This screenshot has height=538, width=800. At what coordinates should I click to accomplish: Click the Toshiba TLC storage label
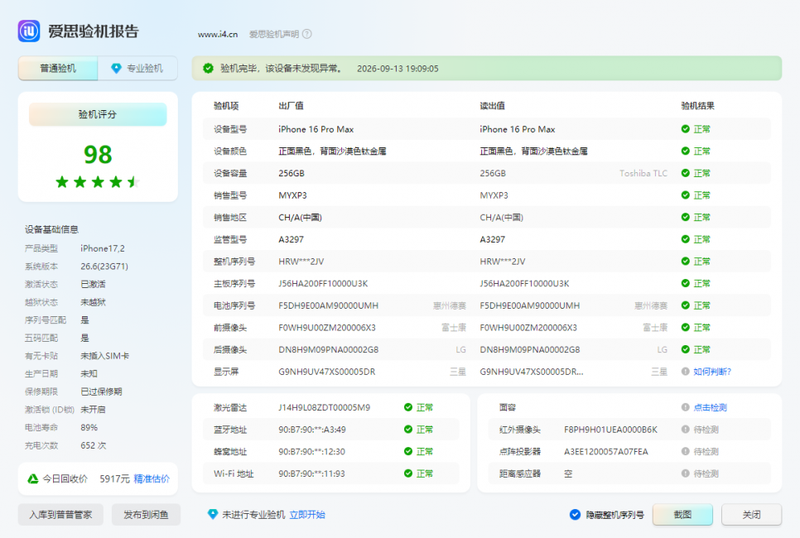pos(643,173)
